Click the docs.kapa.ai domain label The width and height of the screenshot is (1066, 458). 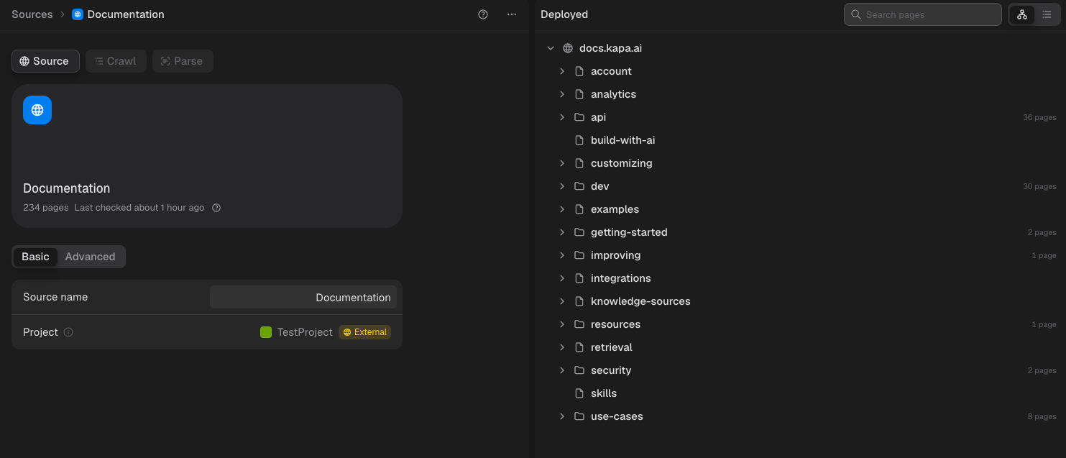point(610,48)
